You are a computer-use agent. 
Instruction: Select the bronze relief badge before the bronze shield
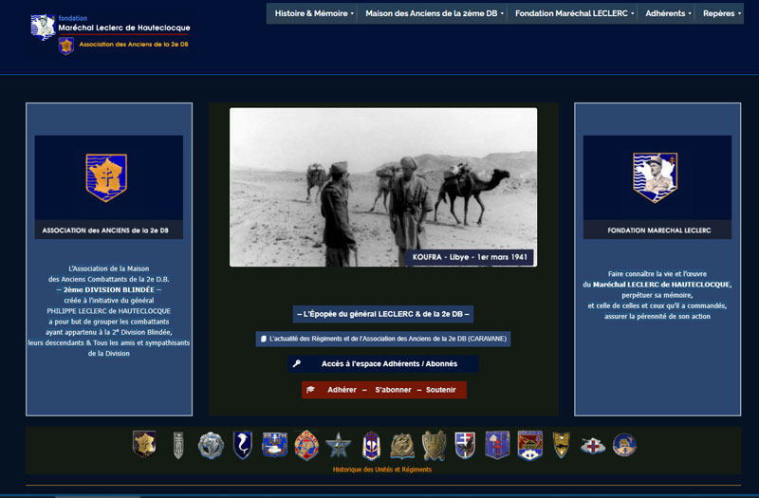402,446
